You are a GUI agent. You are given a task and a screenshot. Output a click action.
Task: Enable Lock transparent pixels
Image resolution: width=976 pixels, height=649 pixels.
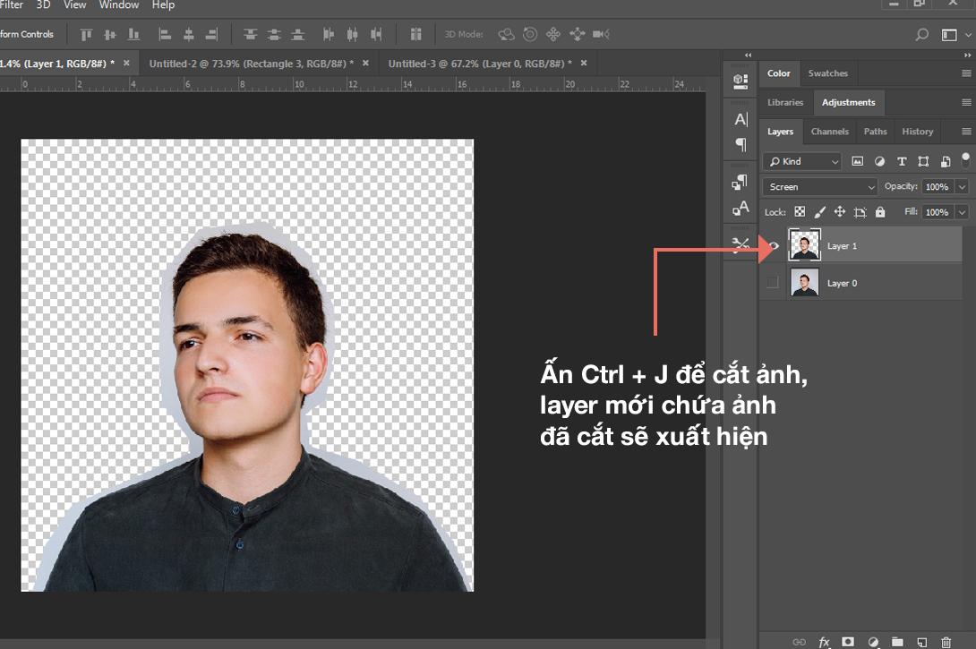tap(799, 212)
